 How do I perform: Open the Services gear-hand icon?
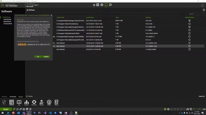pyautogui.click(x=42, y=102)
